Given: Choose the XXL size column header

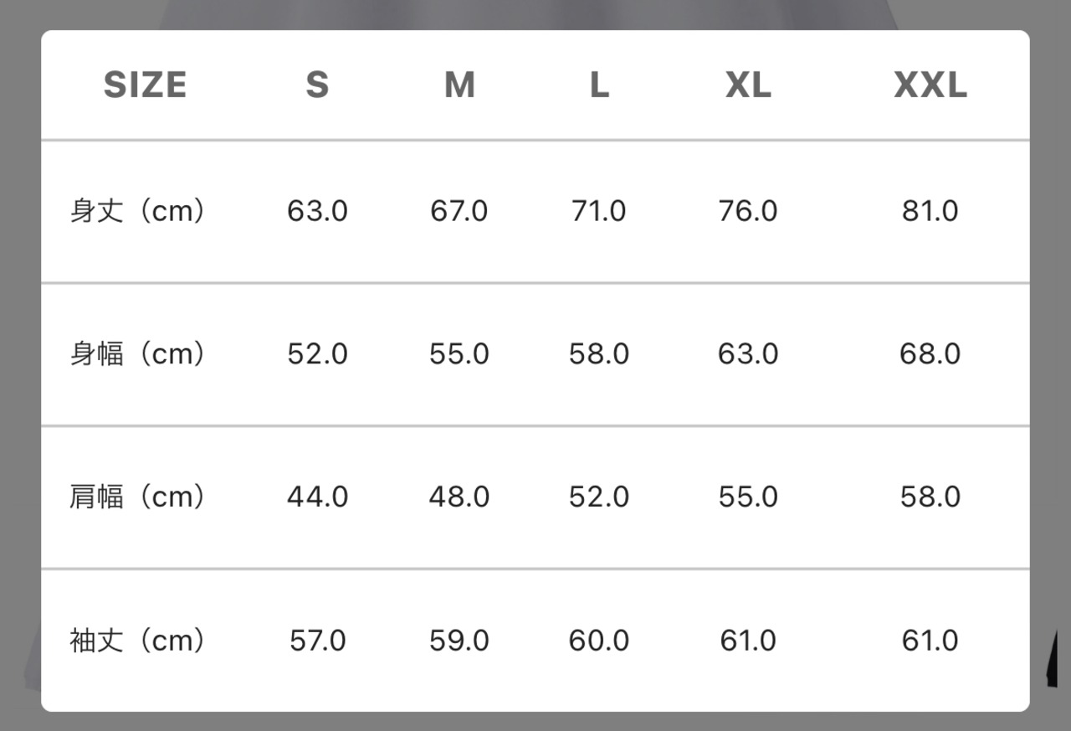Looking at the screenshot, I should pyautogui.click(x=930, y=85).
